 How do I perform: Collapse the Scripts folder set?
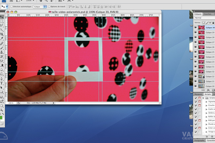click(x=203, y=98)
